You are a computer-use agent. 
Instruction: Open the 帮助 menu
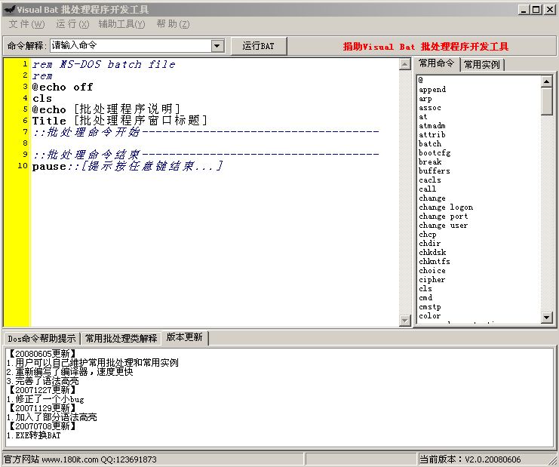(173, 24)
